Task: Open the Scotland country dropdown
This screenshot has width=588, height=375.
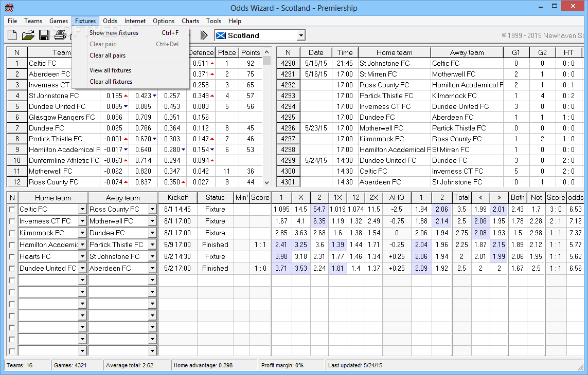Action: tap(301, 35)
